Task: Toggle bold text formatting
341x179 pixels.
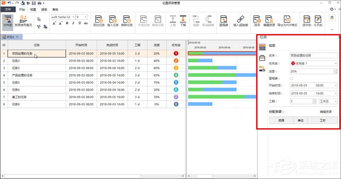Action: pyautogui.click(x=67, y=23)
